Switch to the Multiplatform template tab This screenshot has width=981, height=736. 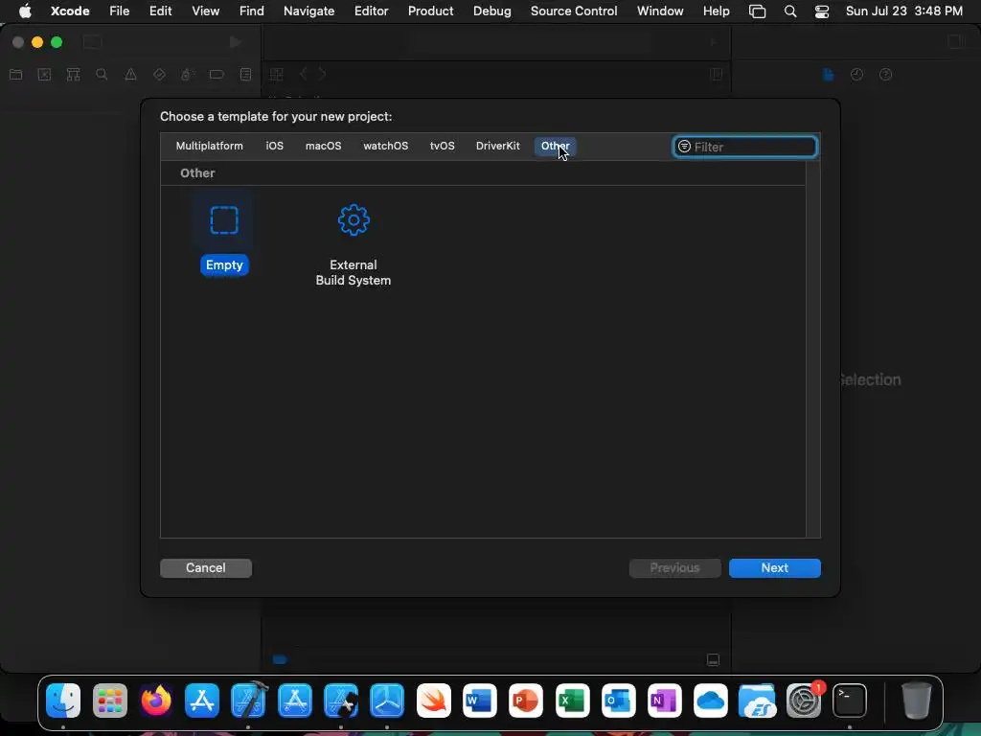point(209,146)
